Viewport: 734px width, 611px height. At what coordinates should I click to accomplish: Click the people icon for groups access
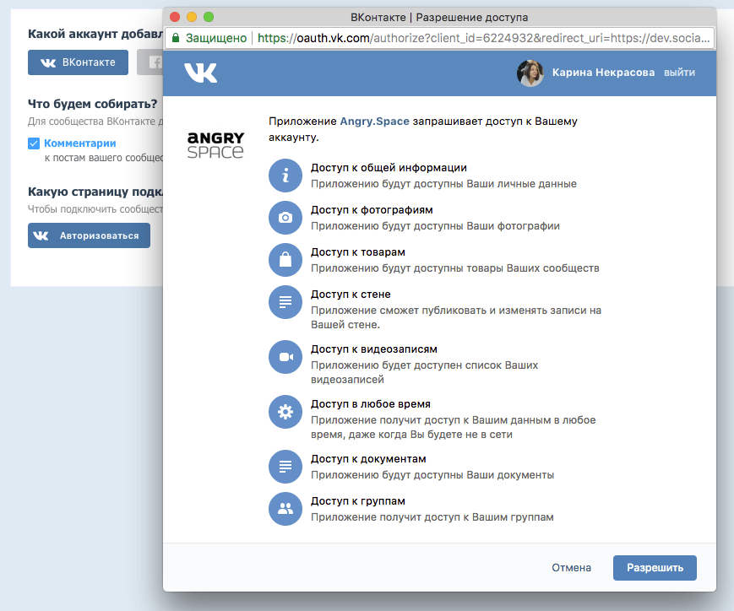click(285, 509)
